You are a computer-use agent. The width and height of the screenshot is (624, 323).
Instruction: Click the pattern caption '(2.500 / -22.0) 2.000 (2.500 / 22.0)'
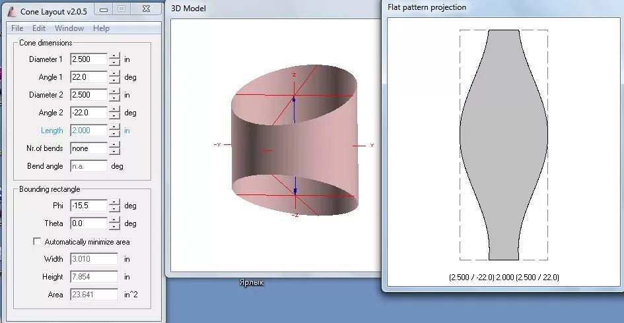pos(504,278)
